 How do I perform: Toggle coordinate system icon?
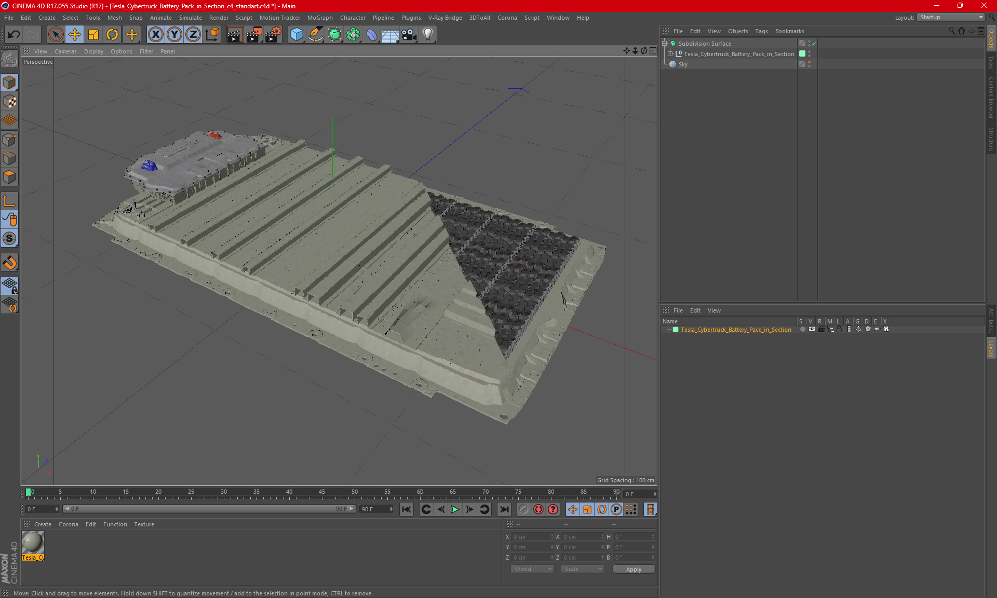pyautogui.click(x=212, y=35)
